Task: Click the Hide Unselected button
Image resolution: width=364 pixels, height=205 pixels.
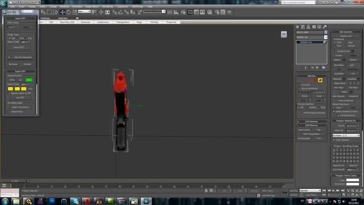Action: [346, 101]
